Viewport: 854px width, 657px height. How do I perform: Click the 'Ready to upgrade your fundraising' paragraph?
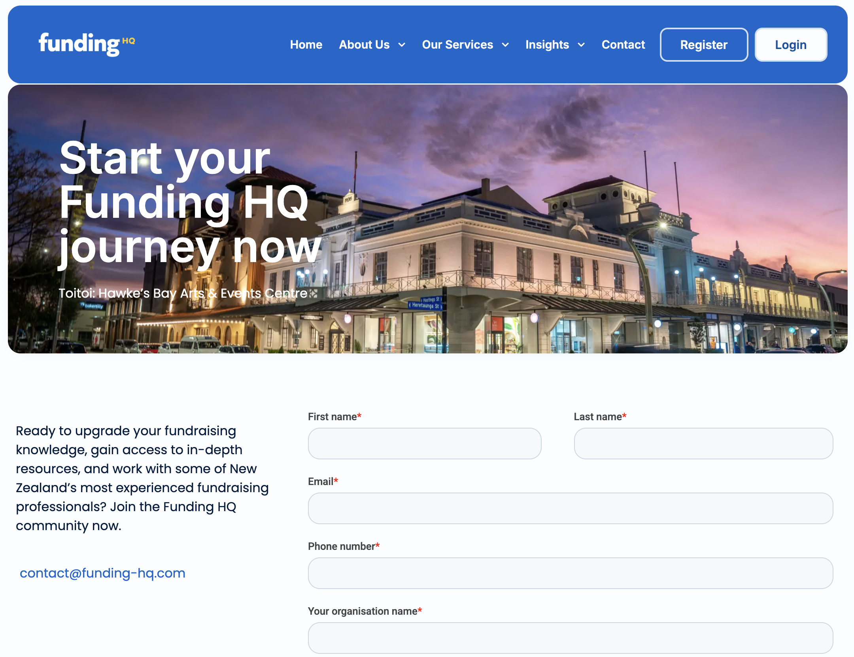(142, 478)
